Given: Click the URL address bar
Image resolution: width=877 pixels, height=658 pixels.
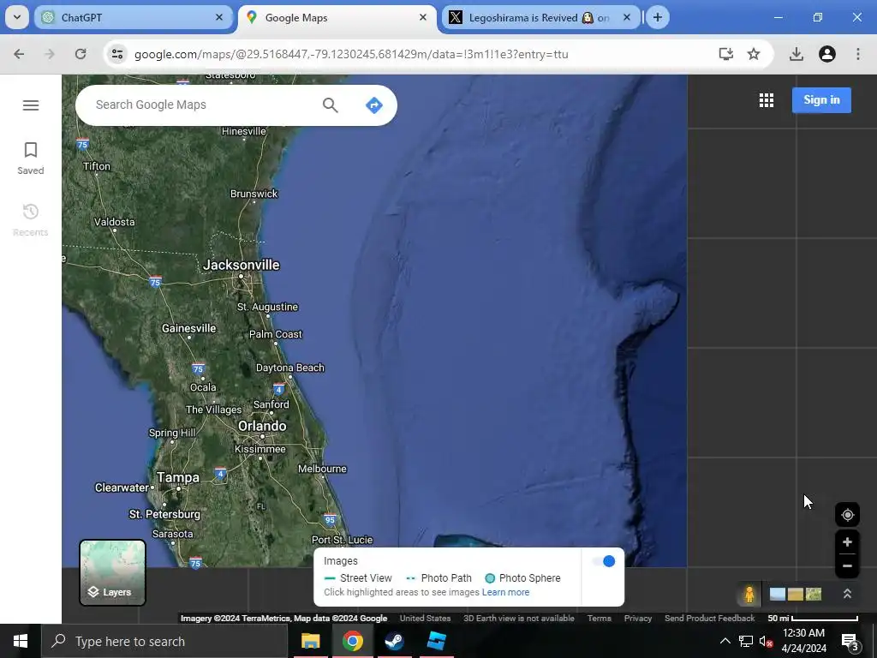Looking at the screenshot, I should (351, 54).
